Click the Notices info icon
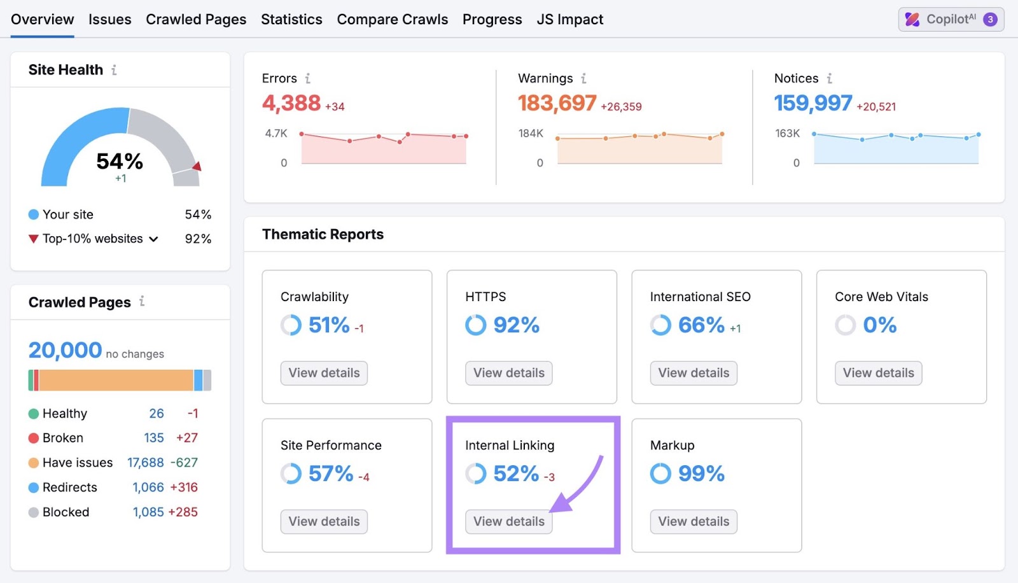1018x583 pixels. [x=830, y=78]
